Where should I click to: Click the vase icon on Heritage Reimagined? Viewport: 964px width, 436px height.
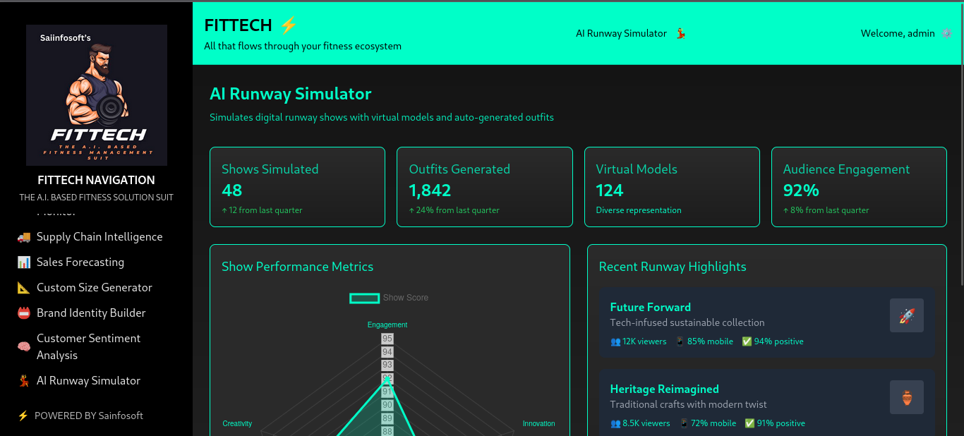(906, 397)
